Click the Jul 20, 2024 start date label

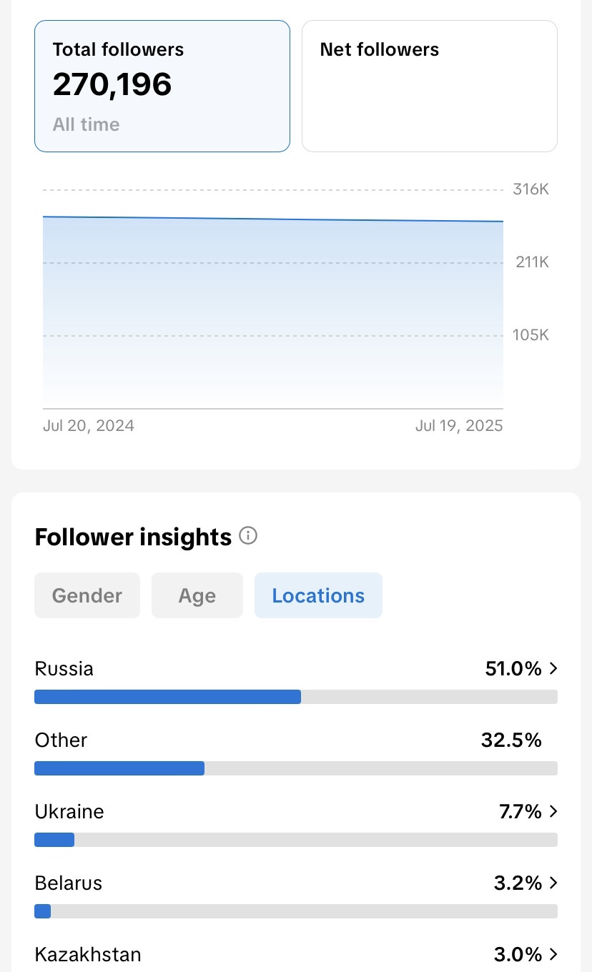pyautogui.click(x=89, y=426)
